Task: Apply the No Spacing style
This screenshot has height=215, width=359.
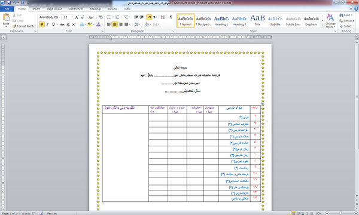Action: [203, 20]
